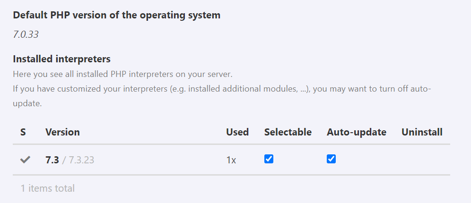This screenshot has height=203, width=471.
Task: Select the bold 7.3 version label
Action: pyautogui.click(x=52, y=160)
